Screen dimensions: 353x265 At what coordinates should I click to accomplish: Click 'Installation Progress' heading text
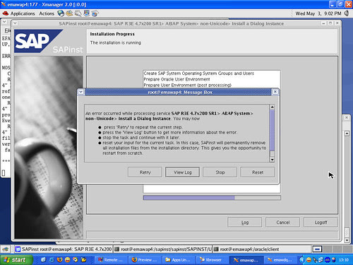pyautogui.click(x=112, y=34)
